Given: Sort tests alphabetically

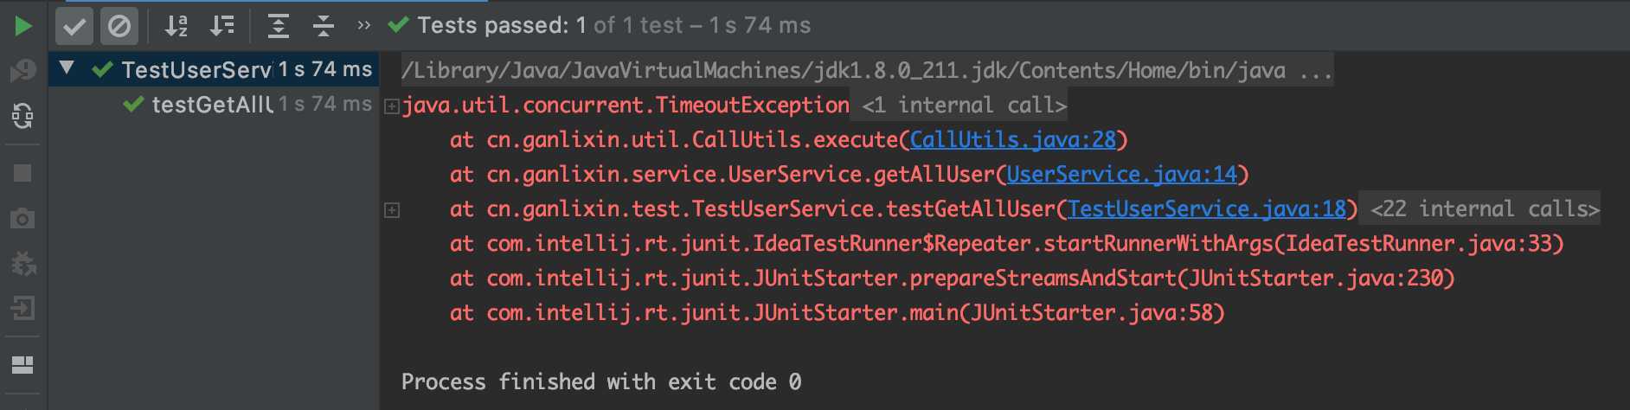Looking at the screenshot, I should click(176, 26).
